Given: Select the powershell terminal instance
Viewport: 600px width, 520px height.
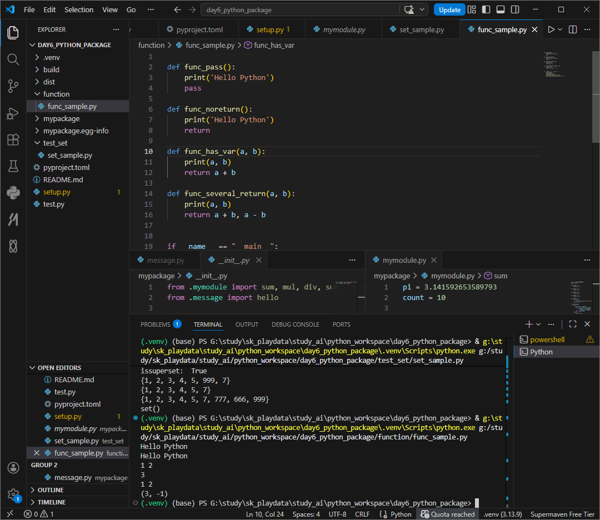Looking at the screenshot, I should (x=556, y=339).
